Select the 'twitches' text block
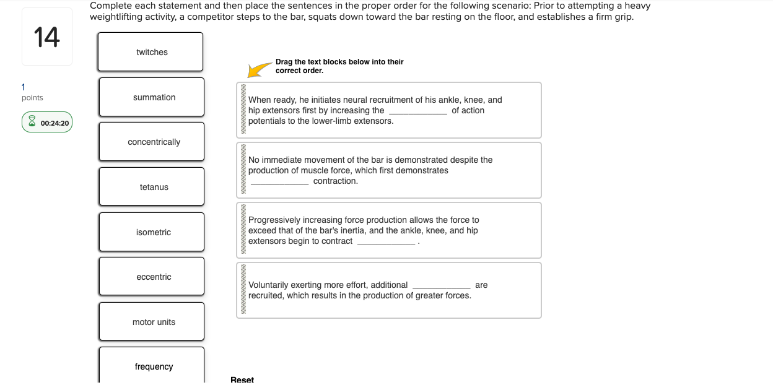The image size is (773, 390). [x=151, y=52]
